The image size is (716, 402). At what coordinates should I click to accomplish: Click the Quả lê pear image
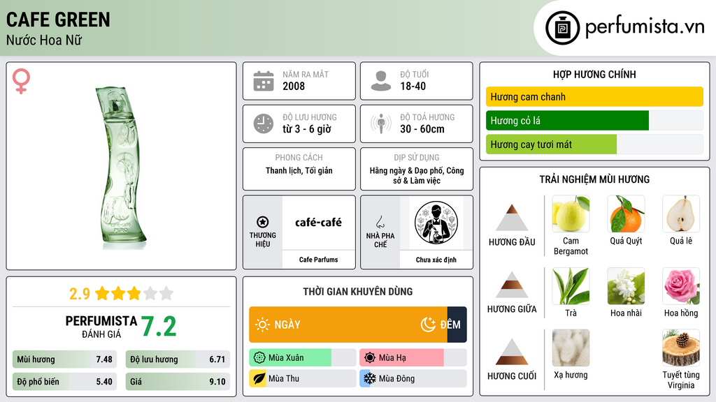coord(681,214)
